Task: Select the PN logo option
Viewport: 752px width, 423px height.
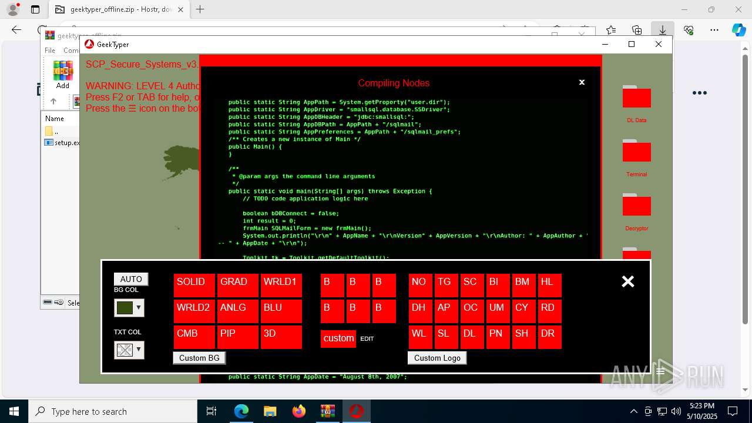Action: (x=498, y=337)
